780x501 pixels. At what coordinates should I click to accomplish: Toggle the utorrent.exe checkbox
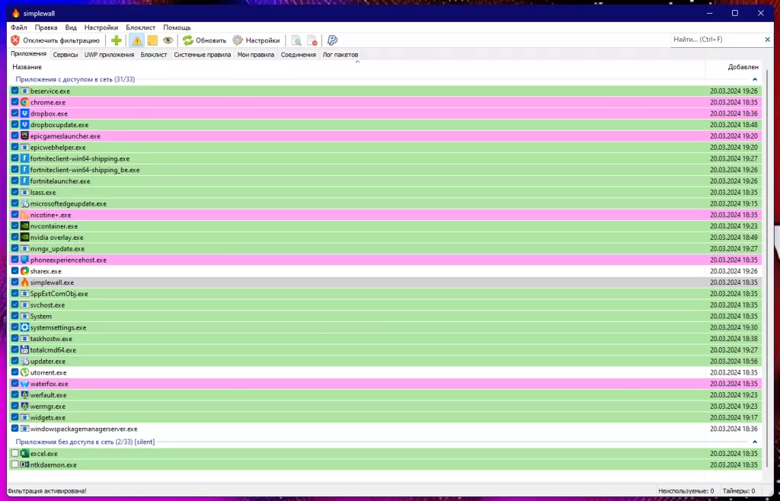(x=15, y=372)
